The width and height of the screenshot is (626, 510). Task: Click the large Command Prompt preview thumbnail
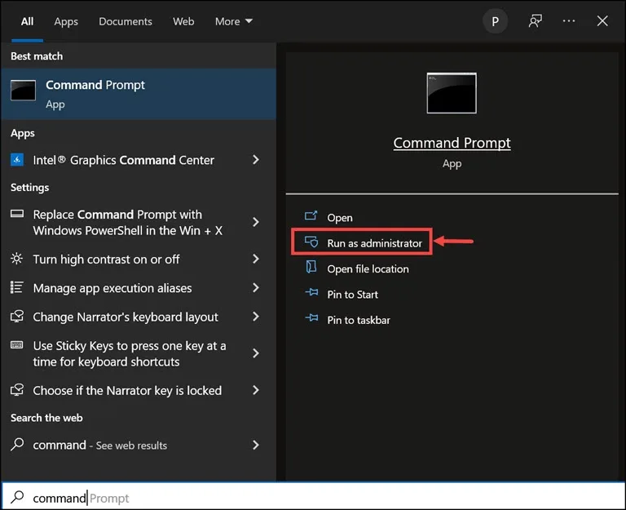coord(452,93)
